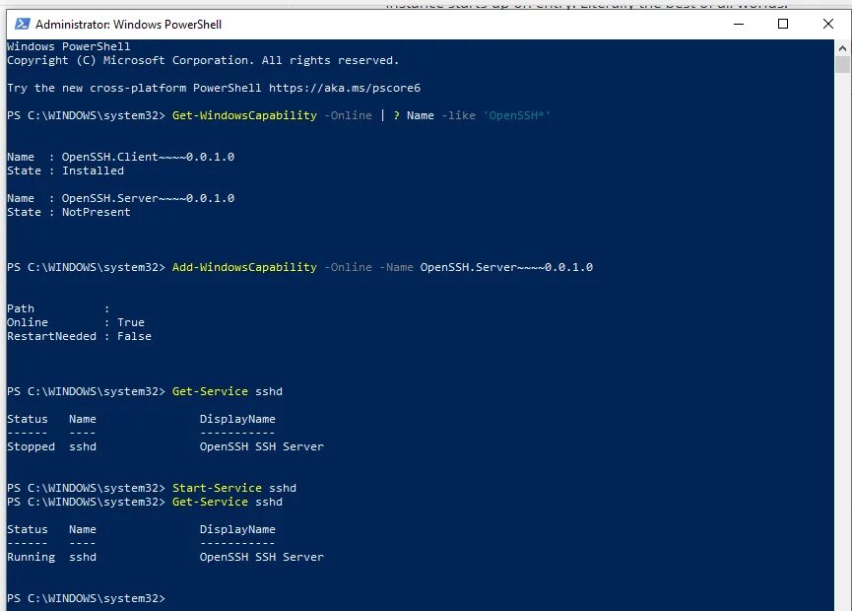Click the PowerShell icon in the title bar
Screen dimensions: 852x611
pyautogui.click(x=23, y=24)
